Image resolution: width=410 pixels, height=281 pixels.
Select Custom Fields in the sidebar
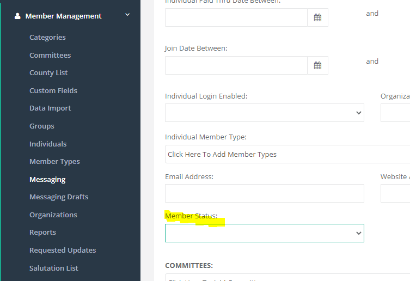(53, 90)
